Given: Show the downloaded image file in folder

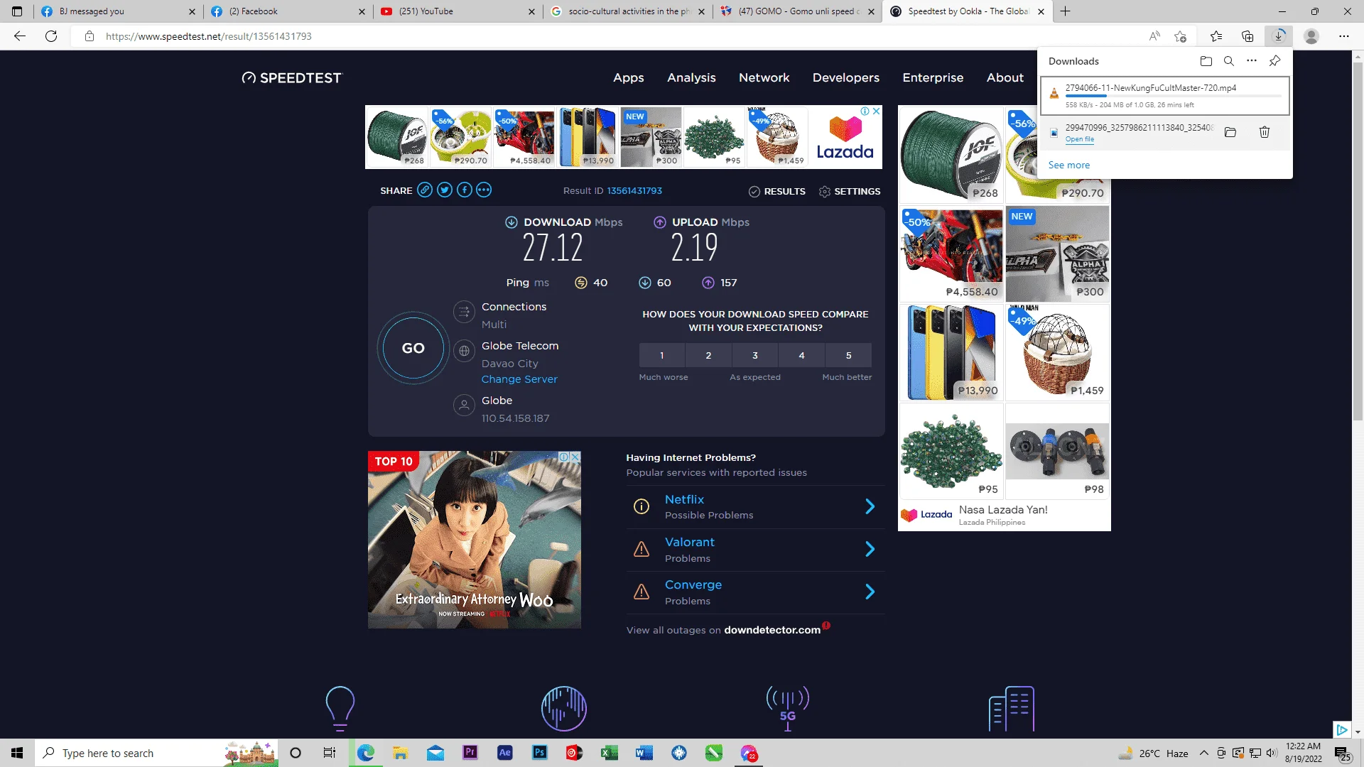Looking at the screenshot, I should [x=1230, y=132].
